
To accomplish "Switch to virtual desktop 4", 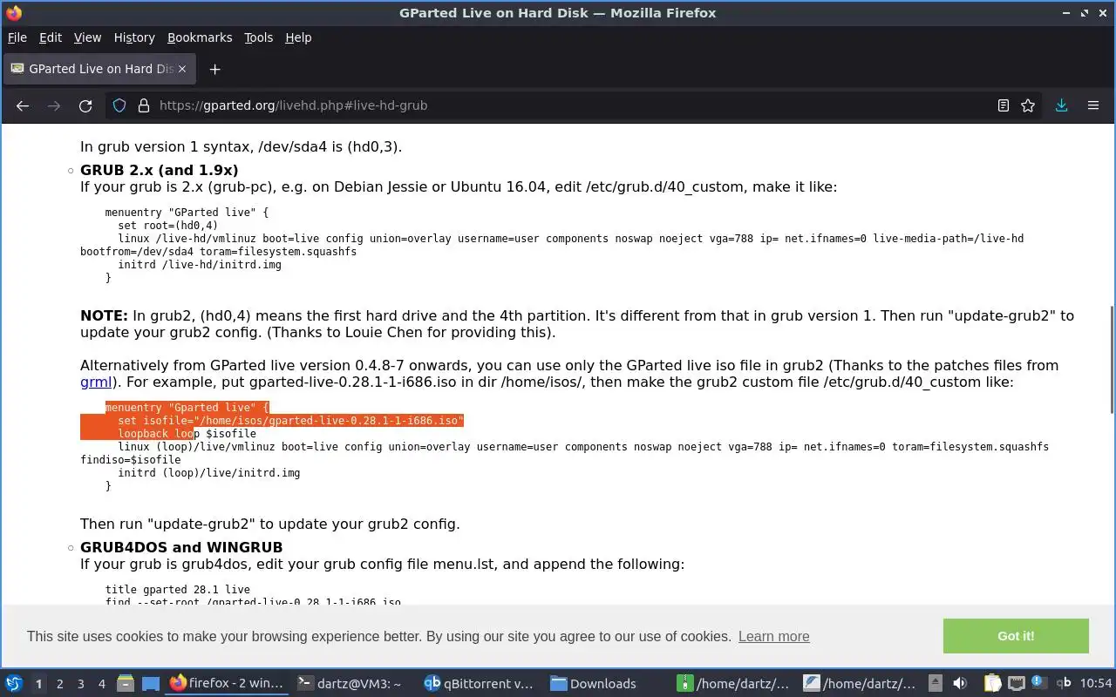I will (102, 684).
